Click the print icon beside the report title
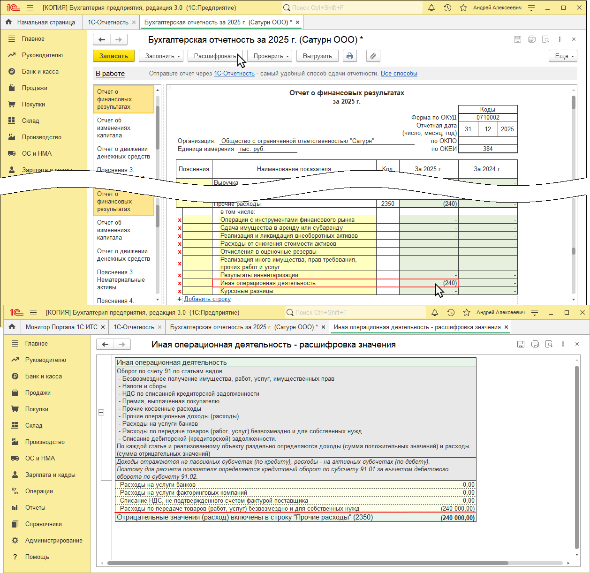590x573 pixels. tap(531, 39)
